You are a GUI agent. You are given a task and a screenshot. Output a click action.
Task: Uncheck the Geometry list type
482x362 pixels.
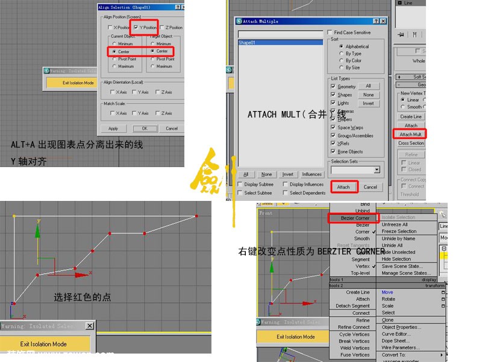[333, 86]
